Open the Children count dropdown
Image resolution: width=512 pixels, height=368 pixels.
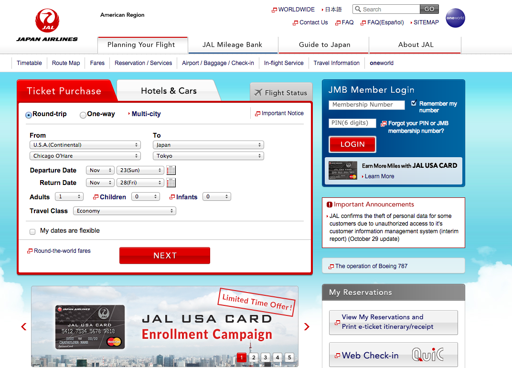click(146, 196)
